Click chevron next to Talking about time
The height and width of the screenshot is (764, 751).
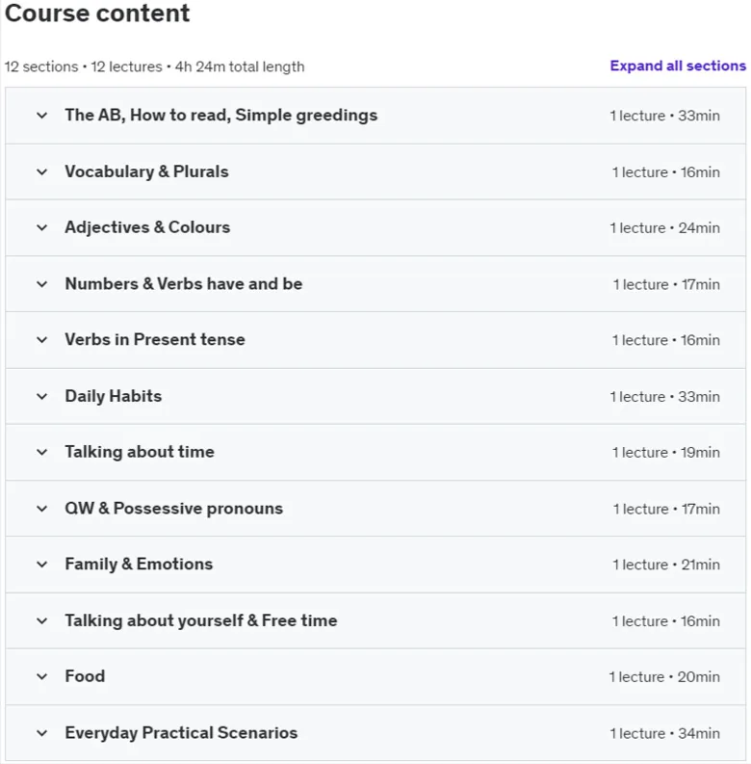pos(42,452)
